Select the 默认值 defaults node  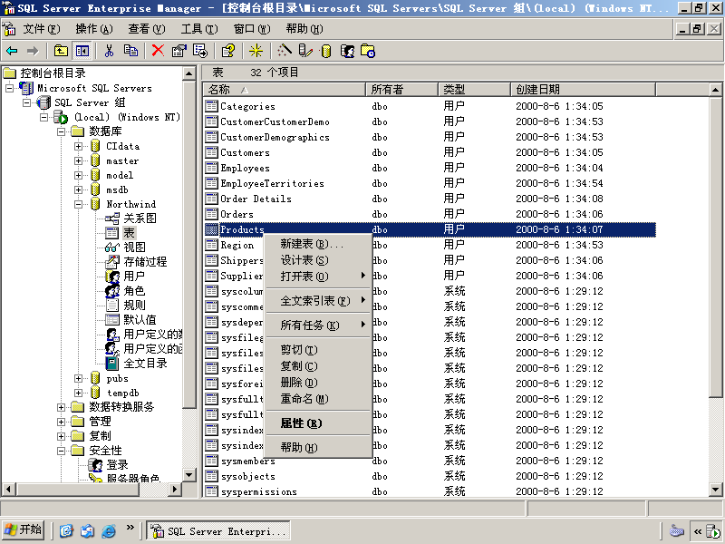pyautogui.click(x=140, y=320)
